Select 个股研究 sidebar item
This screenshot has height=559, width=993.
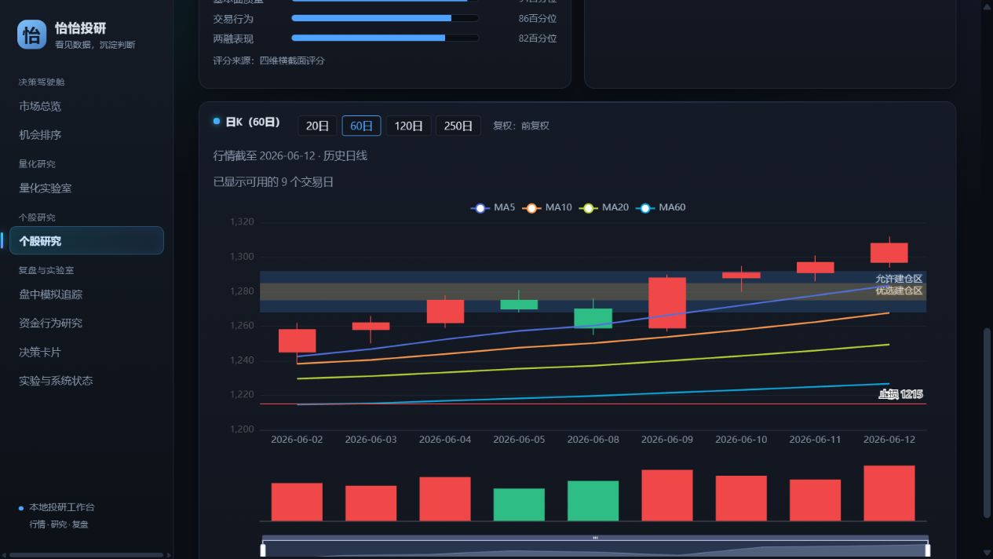[86, 240]
